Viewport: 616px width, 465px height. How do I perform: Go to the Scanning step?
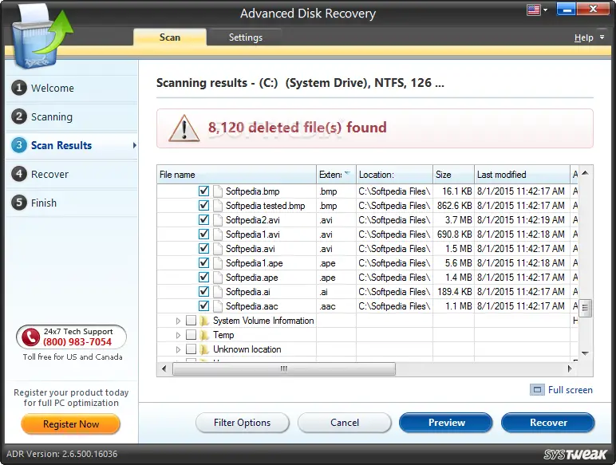(x=72, y=116)
